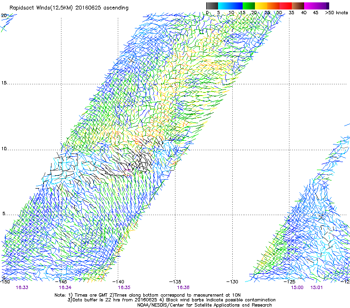The height and width of the screenshot is (308, 350).
Task: Click the latitude '20' axis label
Action: 4,16
